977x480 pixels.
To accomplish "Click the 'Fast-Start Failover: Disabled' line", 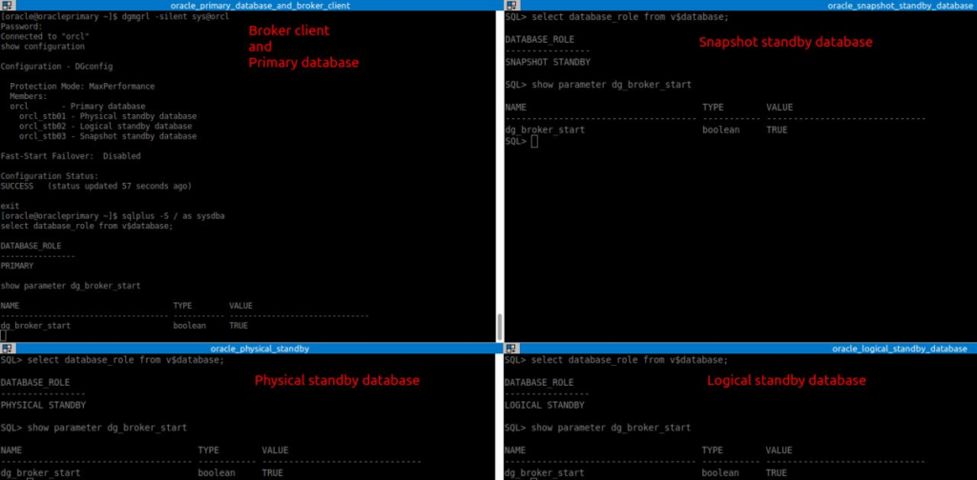I will point(71,156).
